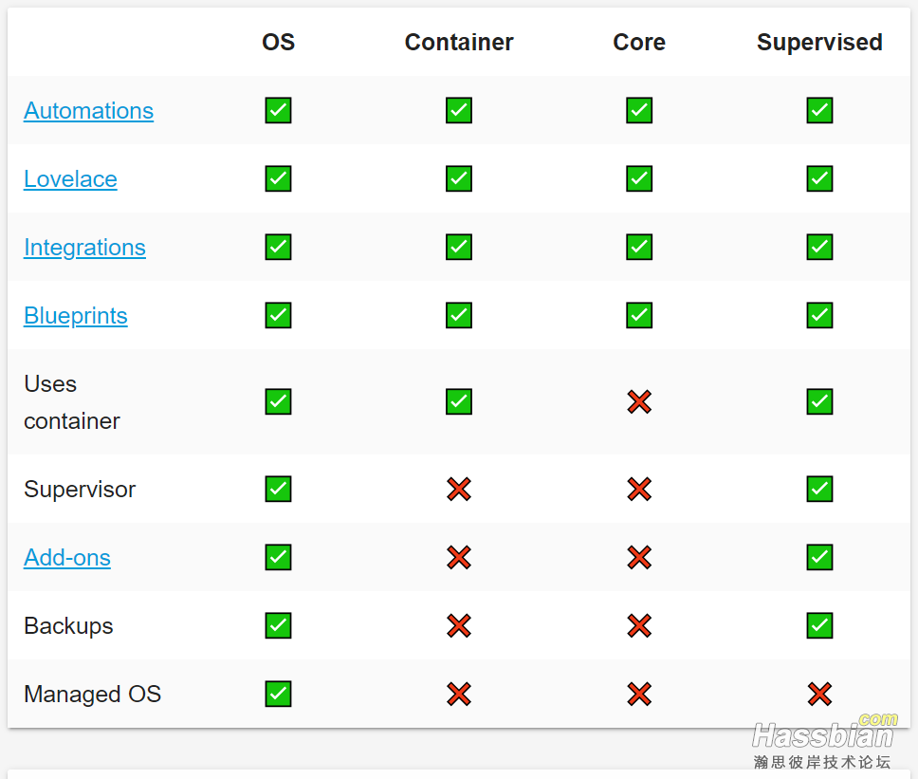Click the OS column header

click(x=278, y=43)
